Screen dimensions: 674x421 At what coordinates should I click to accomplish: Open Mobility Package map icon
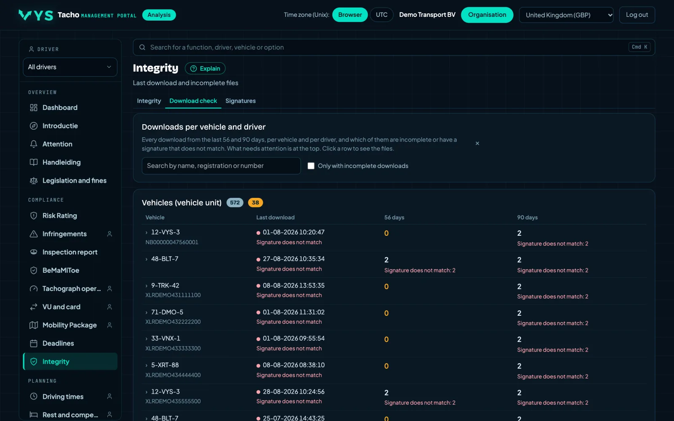pos(34,325)
